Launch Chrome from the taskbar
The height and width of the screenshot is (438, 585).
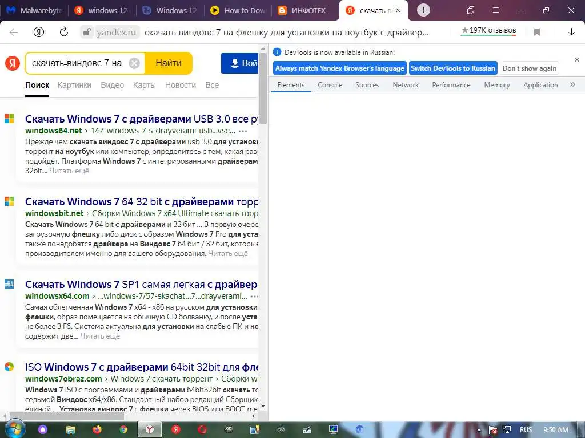tap(123, 429)
